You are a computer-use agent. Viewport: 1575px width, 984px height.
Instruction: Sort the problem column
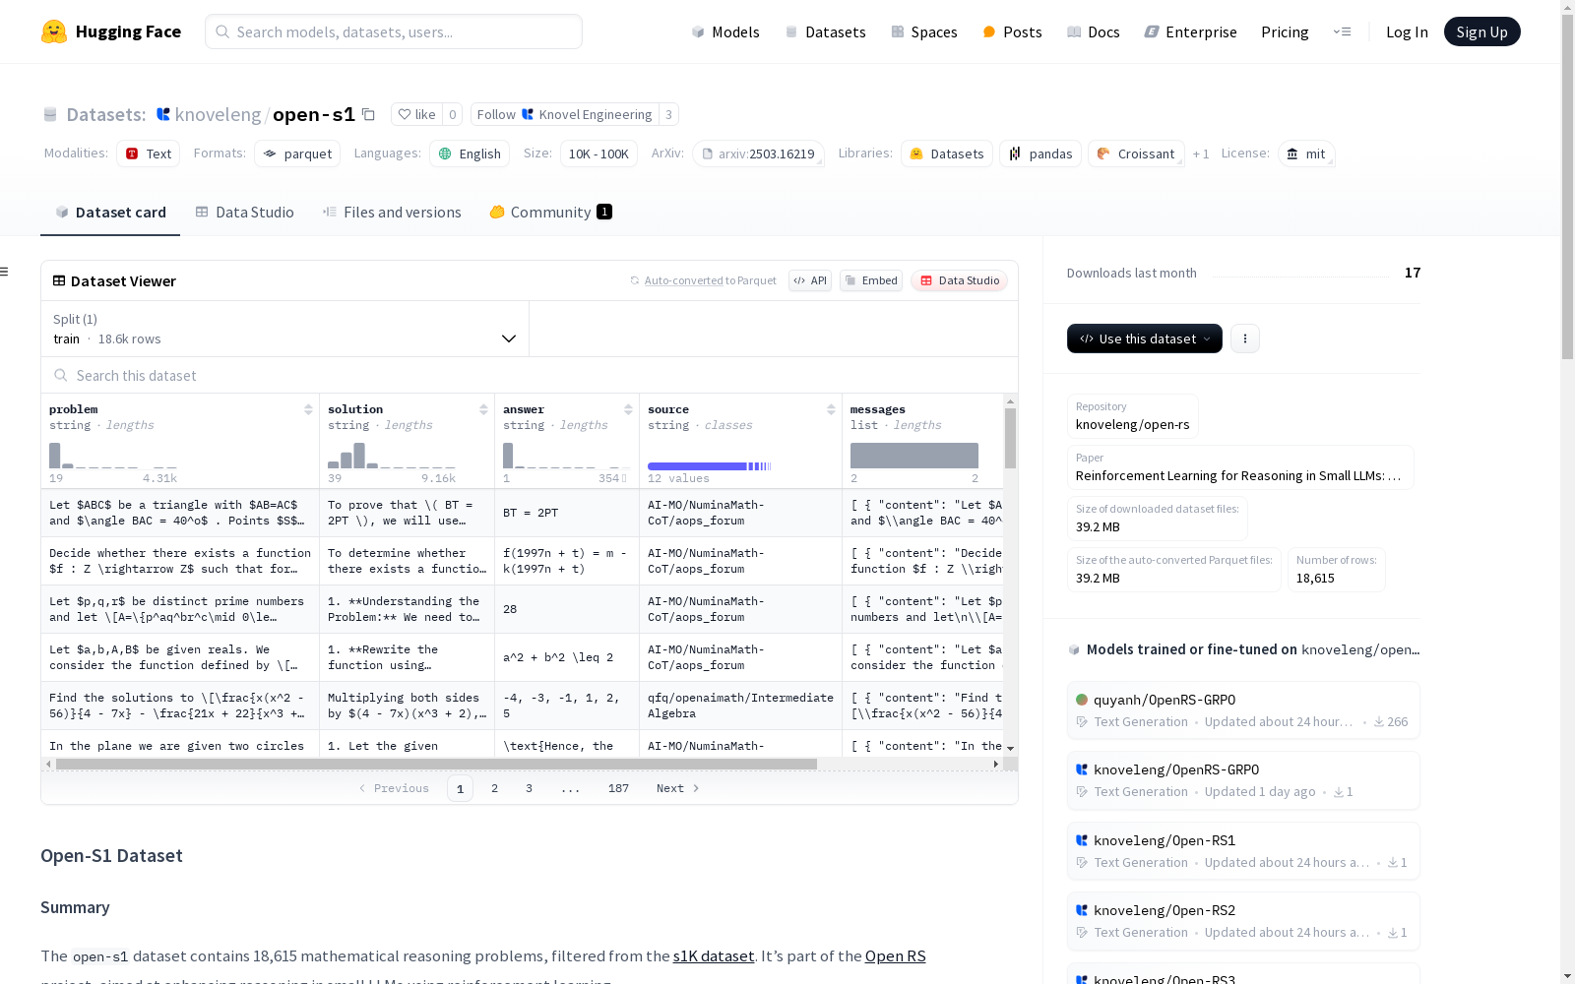(308, 409)
